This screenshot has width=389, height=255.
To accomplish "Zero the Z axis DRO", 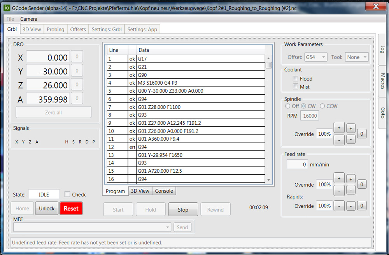I will point(77,85).
